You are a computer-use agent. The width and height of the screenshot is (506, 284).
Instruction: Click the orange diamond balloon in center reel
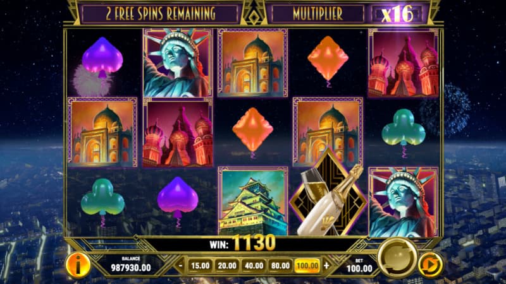click(x=252, y=131)
